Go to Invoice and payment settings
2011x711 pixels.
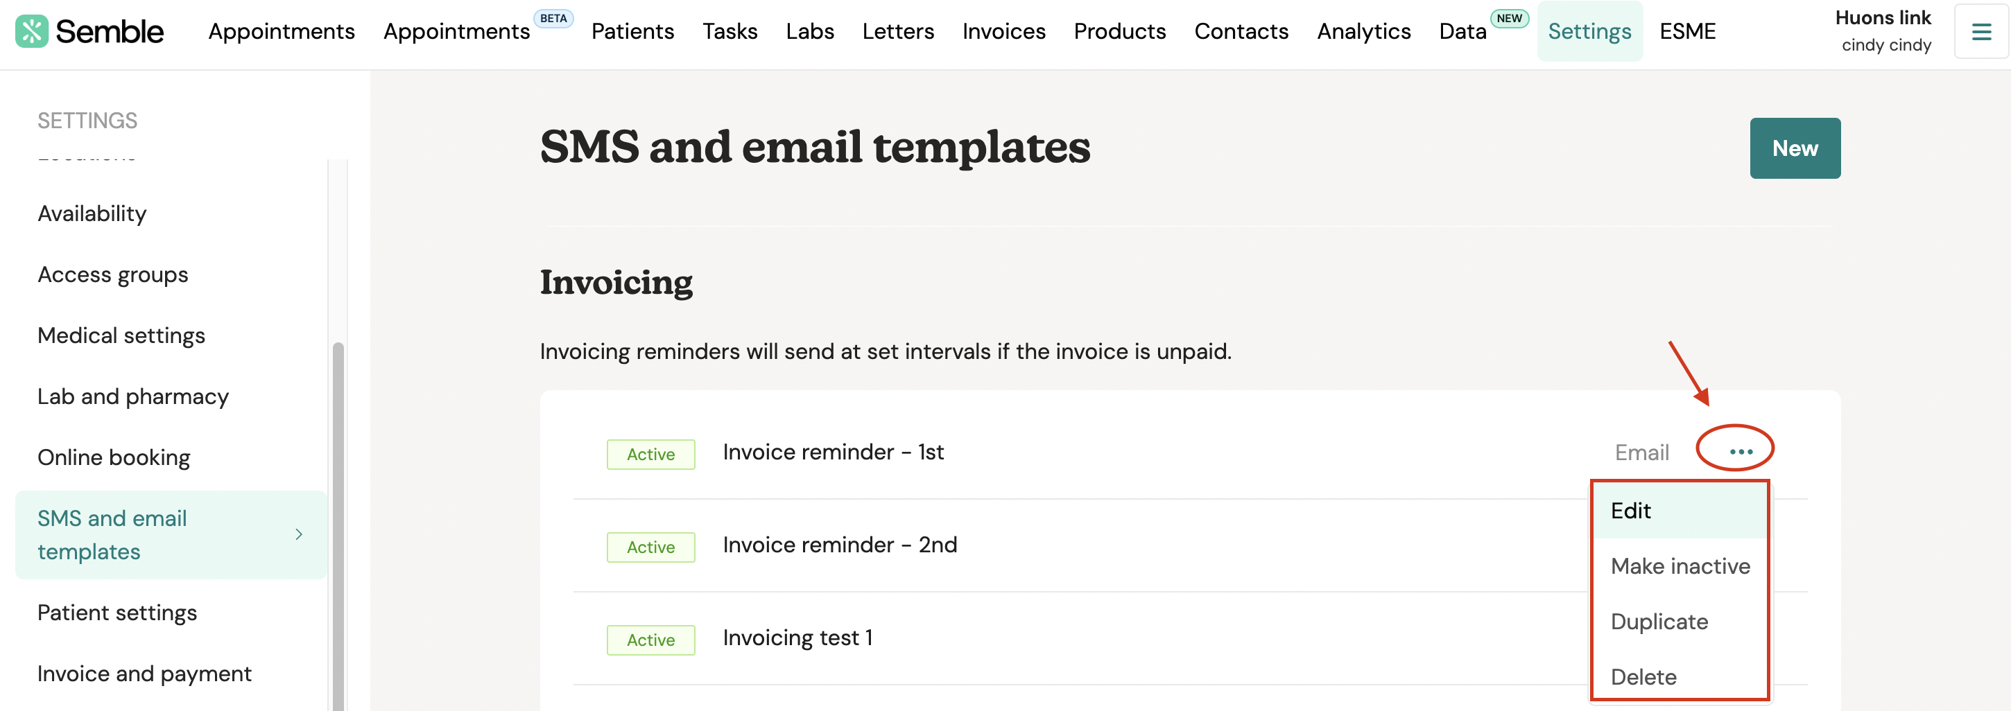(x=144, y=674)
